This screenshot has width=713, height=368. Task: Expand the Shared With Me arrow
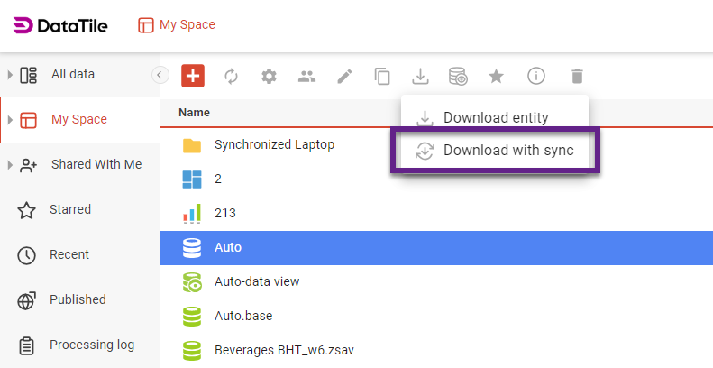(9, 165)
